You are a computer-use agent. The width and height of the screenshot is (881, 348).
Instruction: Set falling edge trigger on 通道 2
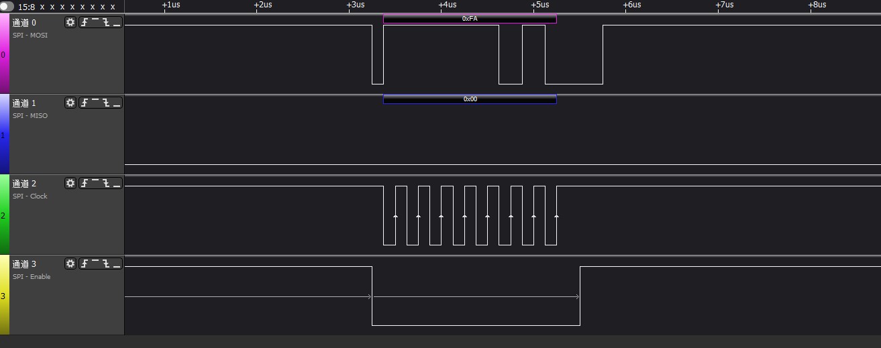coord(106,183)
